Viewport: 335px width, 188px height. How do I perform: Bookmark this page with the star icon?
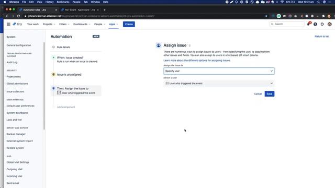266,16
